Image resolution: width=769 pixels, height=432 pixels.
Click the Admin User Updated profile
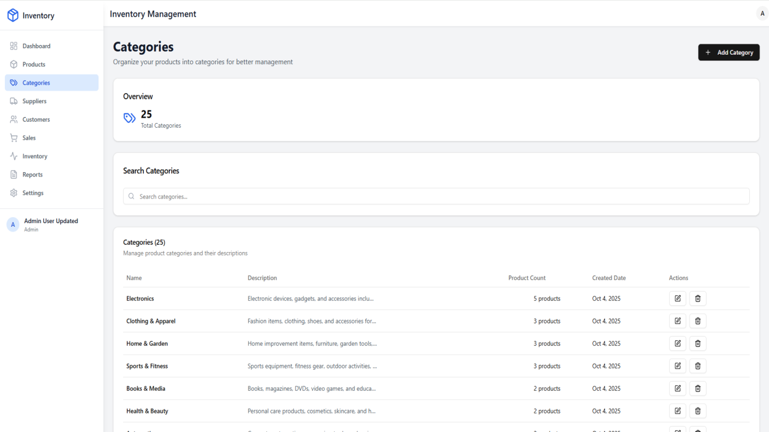52,224
